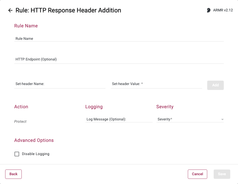Click the Rule Name section heading
The image size is (238, 184).
coord(26,26)
